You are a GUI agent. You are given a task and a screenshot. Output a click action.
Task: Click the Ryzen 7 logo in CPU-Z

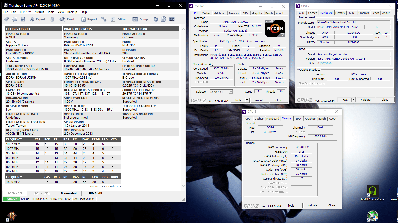[x=275, y=28]
